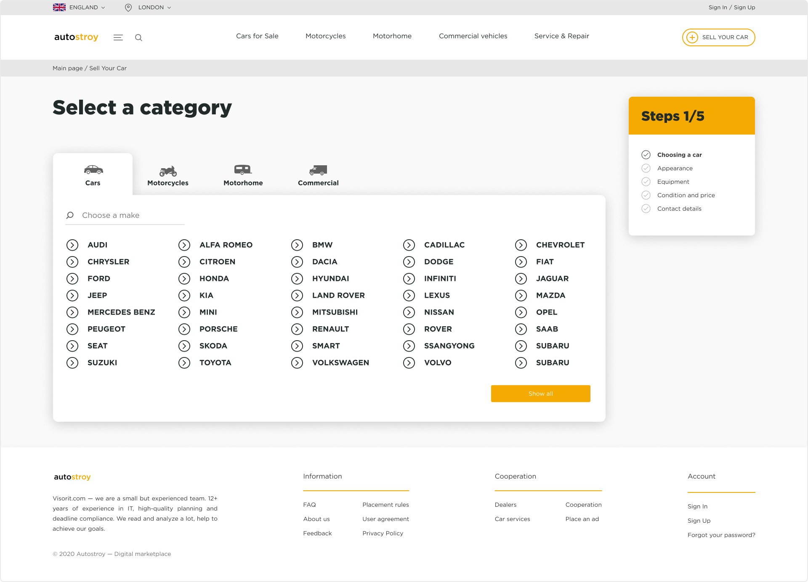Click the UK flag icon
The image size is (808, 582).
click(59, 7)
